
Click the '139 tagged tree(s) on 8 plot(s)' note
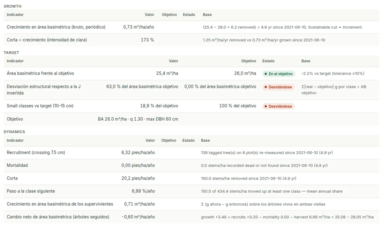[x=267, y=153]
